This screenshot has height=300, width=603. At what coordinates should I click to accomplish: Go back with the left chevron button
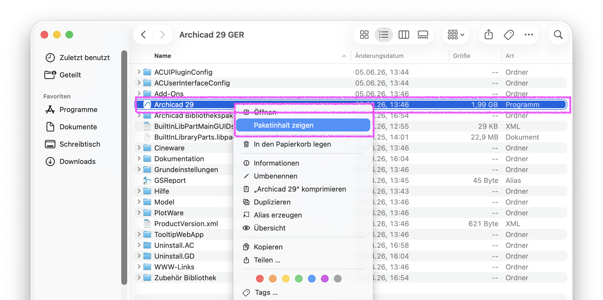click(143, 35)
